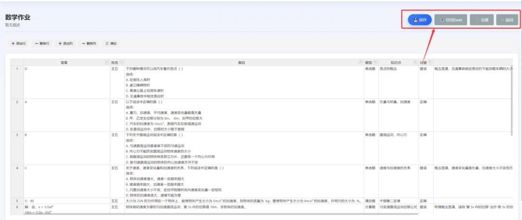Screen dimensions: 522x220
Task: Select the 错误 result cell in row 1
Action: pos(426,82)
